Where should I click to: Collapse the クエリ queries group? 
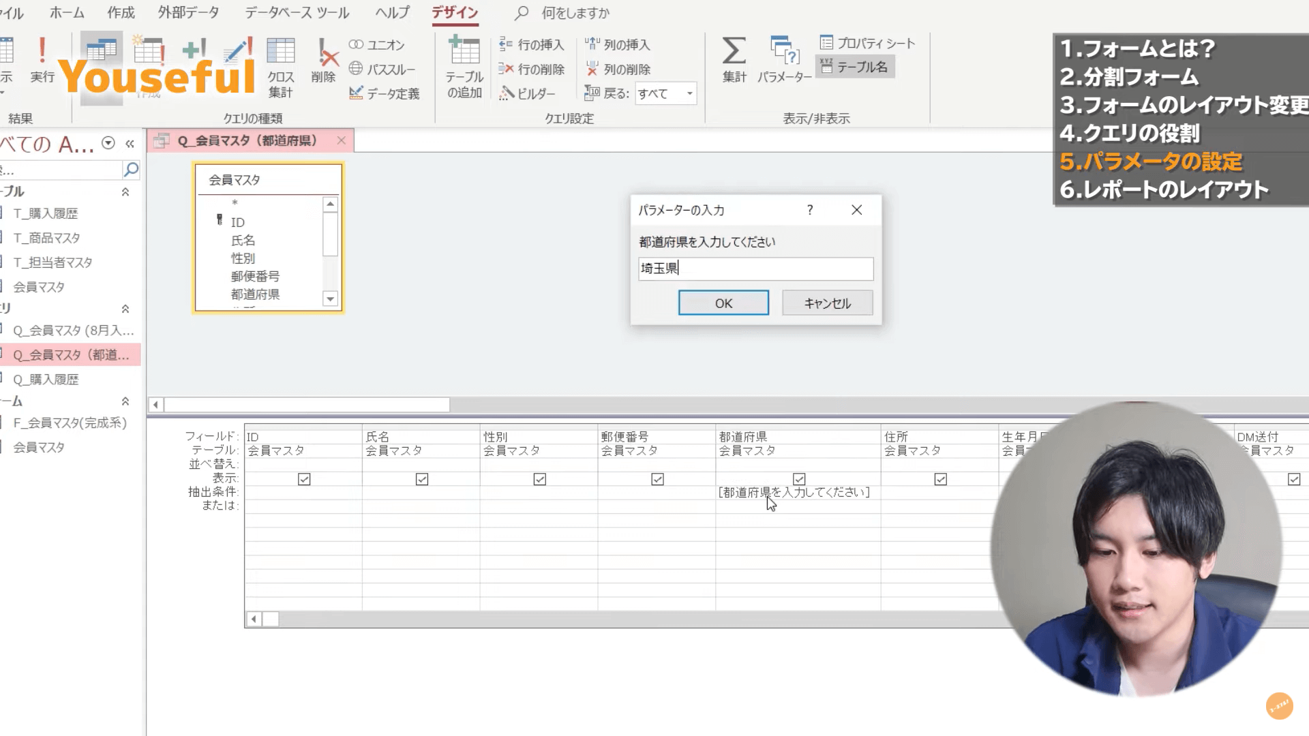coord(125,309)
